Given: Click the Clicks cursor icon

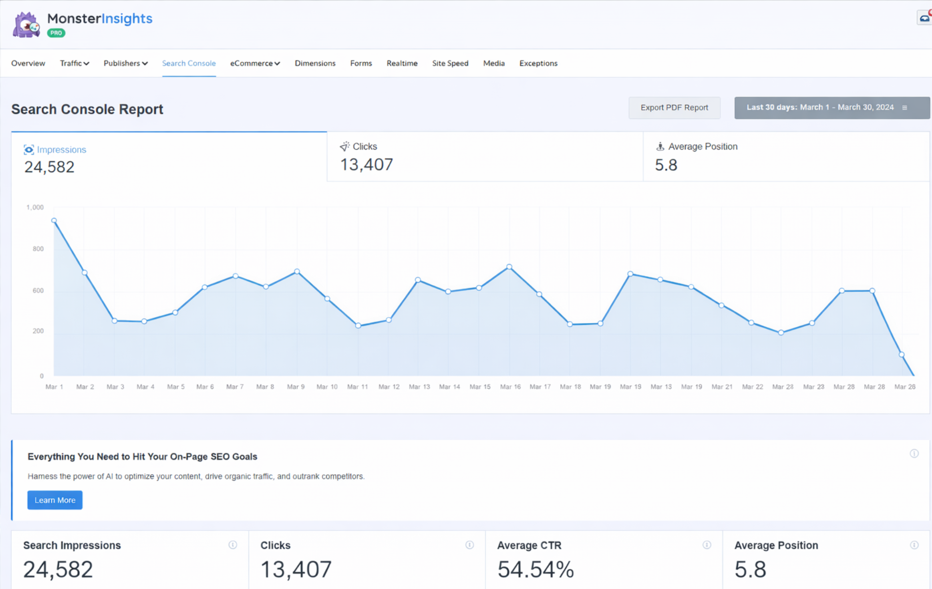Looking at the screenshot, I should [344, 146].
